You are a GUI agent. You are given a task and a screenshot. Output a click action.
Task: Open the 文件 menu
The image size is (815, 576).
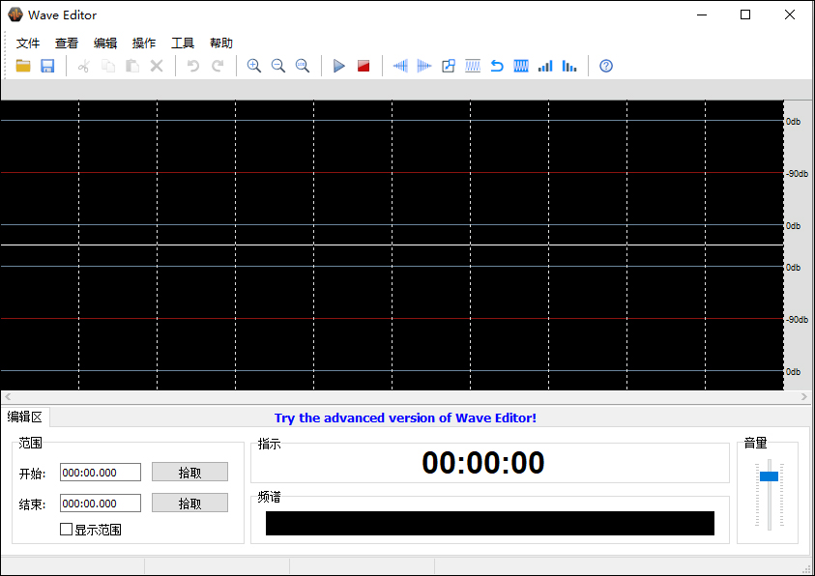click(28, 43)
